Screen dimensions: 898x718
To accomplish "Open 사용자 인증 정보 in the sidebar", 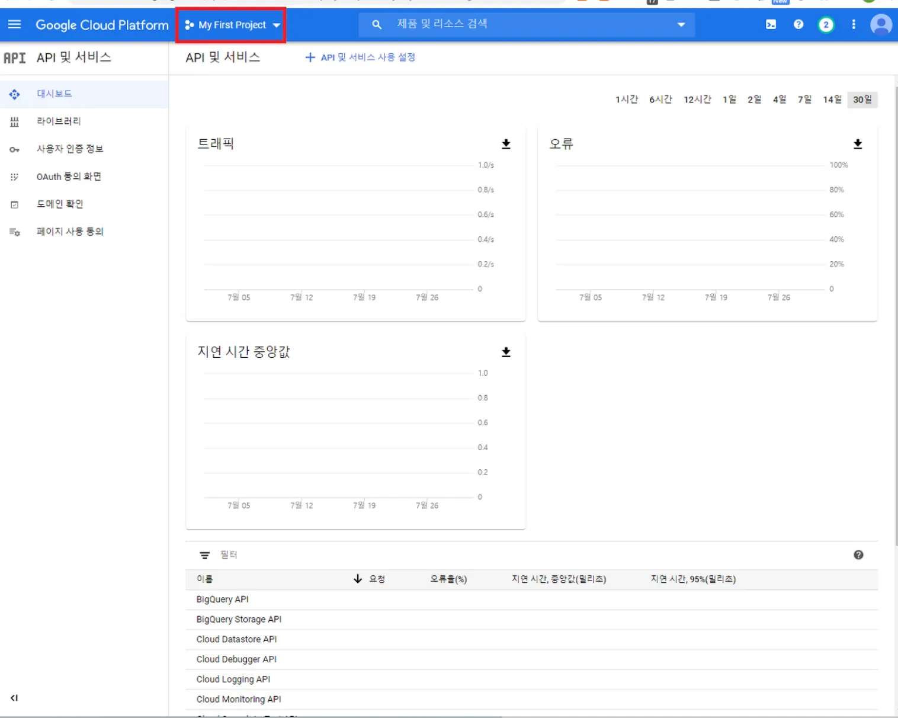I will point(84,149).
